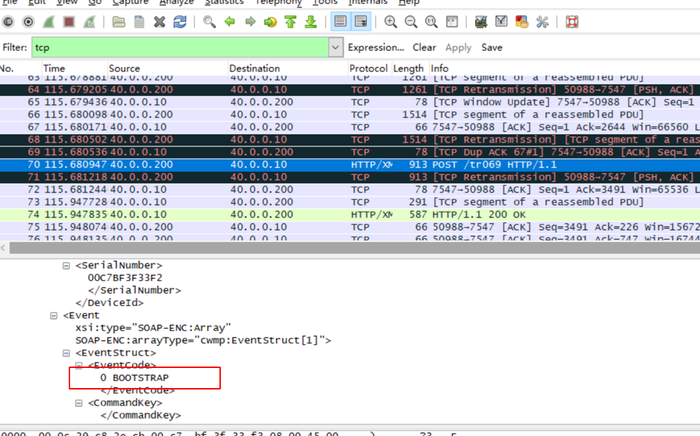The image size is (700, 436).
Task: Clear the display filter
Action: (x=424, y=47)
